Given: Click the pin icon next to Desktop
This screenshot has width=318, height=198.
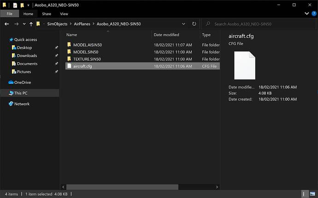Looking at the screenshot, I should pos(56,47).
